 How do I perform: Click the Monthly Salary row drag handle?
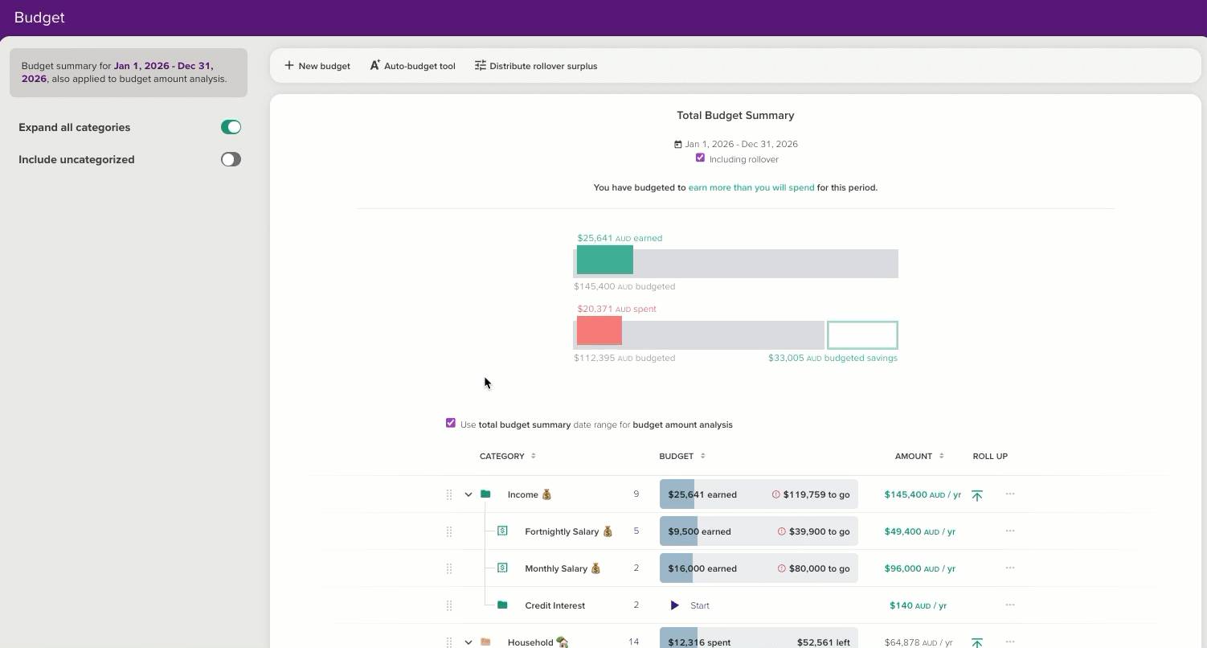[449, 568]
